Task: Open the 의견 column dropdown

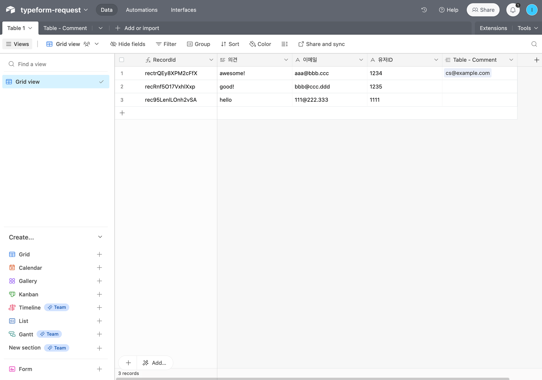Action: pyautogui.click(x=286, y=60)
